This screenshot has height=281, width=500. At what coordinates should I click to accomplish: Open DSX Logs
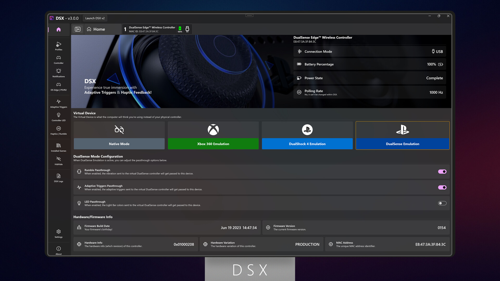tap(58, 177)
